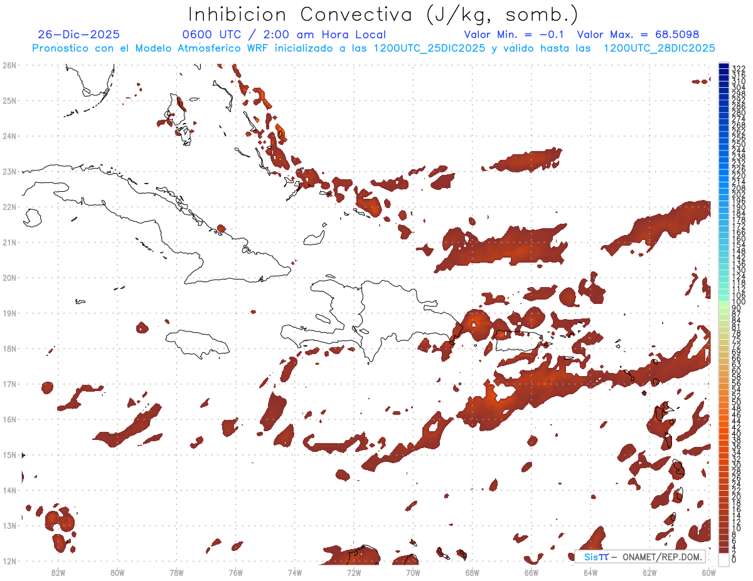This screenshot has width=753, height=581.
Task: Click the '22N' latitude label
Action: (9, 206)
